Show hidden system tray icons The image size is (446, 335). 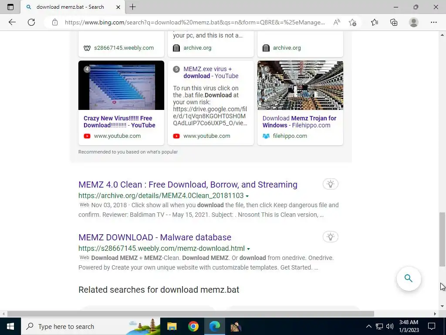(x=368, y=326)
